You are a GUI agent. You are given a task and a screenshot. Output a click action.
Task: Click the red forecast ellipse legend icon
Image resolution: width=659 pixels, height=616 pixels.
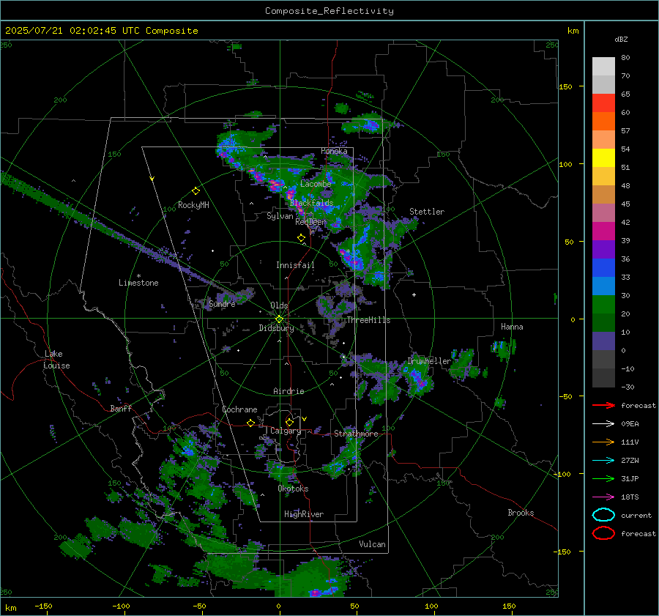coord(603,533)
